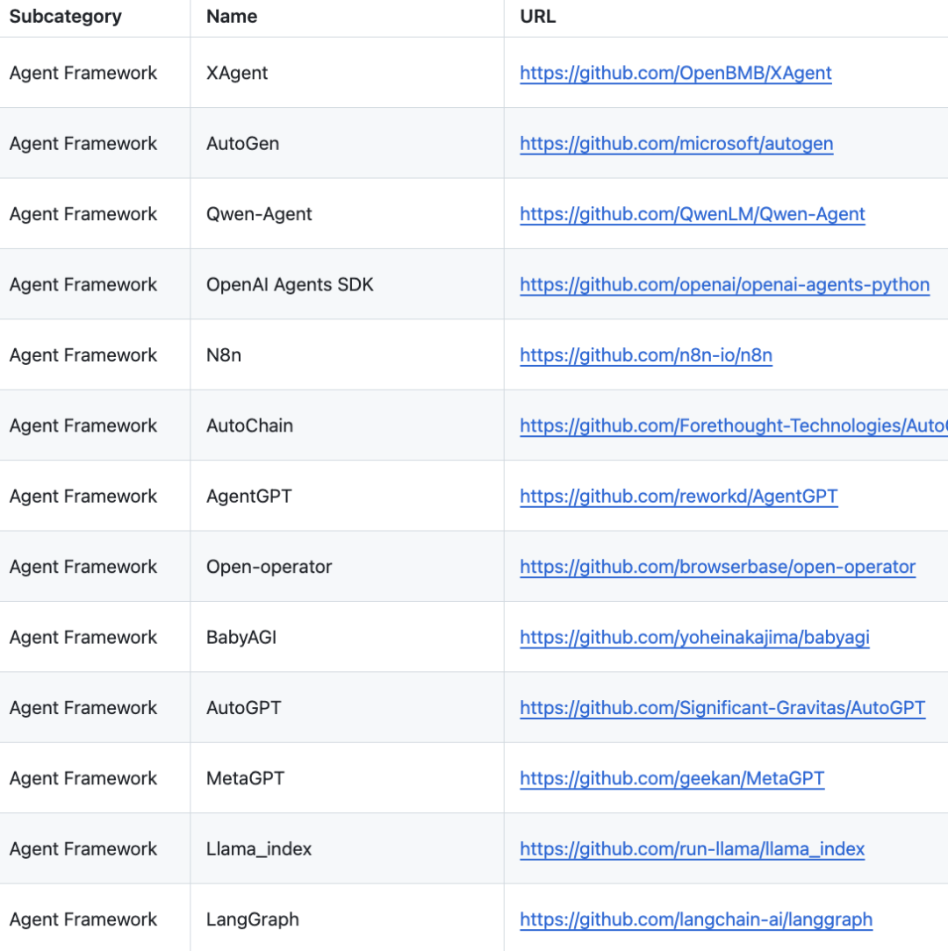
Task: Click Agent Framework in the AgentGPT row
Action: [x=83, y=497]
